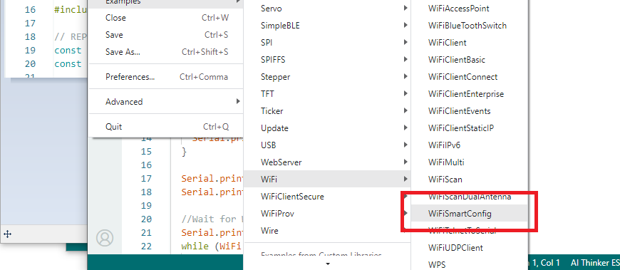This screenshot has width=620, height=270.
Task: Open Preferences... from the File menu
Action: point(165,77)
